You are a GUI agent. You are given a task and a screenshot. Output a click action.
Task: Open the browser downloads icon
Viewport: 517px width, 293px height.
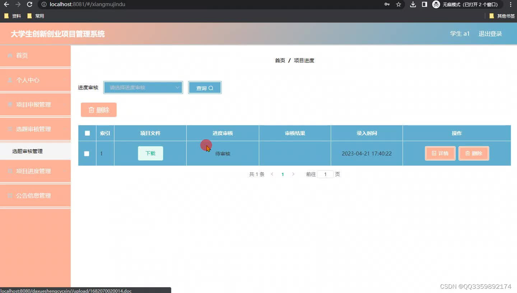click(x=413, y=4)
